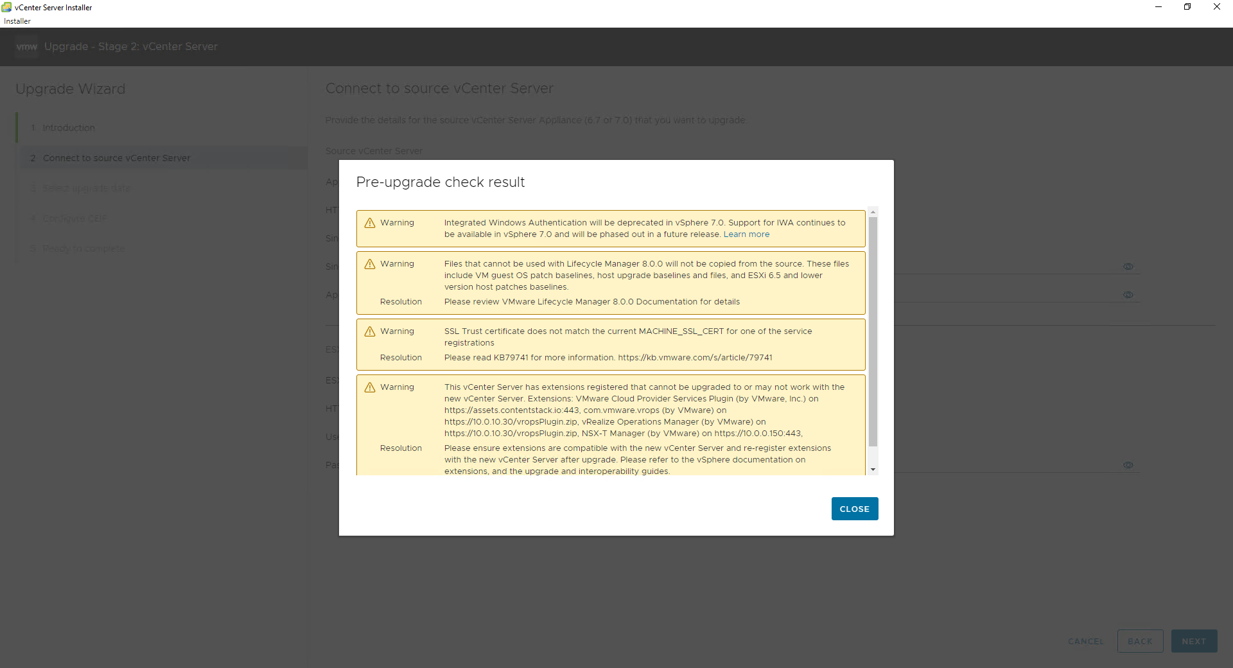Image resolution: width=1233 pixels, height=668 pixels.
Task: Minimize the vCenter Server Installer window
Action: click(x=1159, y=7)
